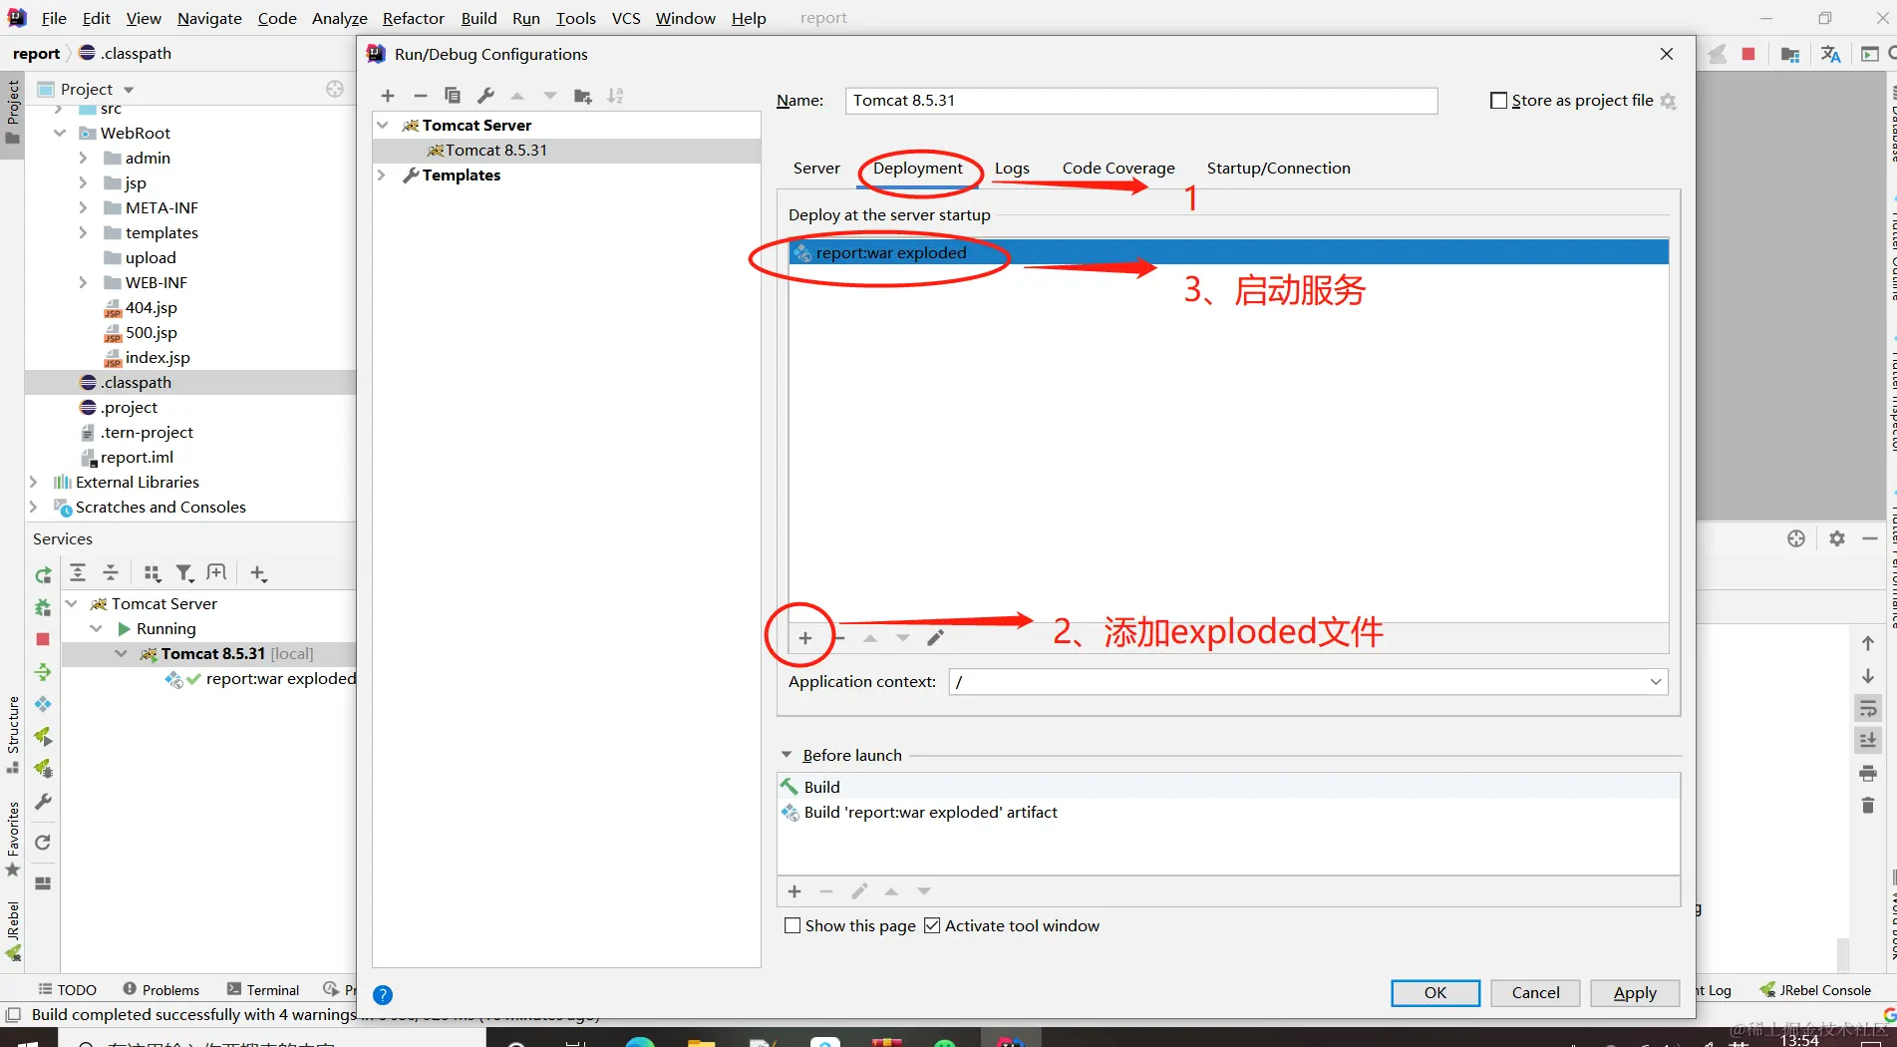Sort configurations alphabetically icon
The image size is (1897, 1047).
[x=615, y=96]
